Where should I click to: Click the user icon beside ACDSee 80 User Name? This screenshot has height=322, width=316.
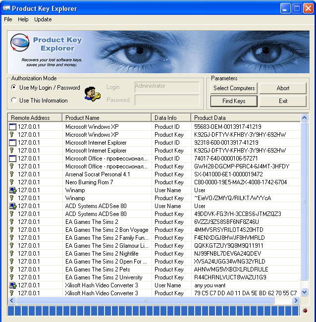coord(12,206)
